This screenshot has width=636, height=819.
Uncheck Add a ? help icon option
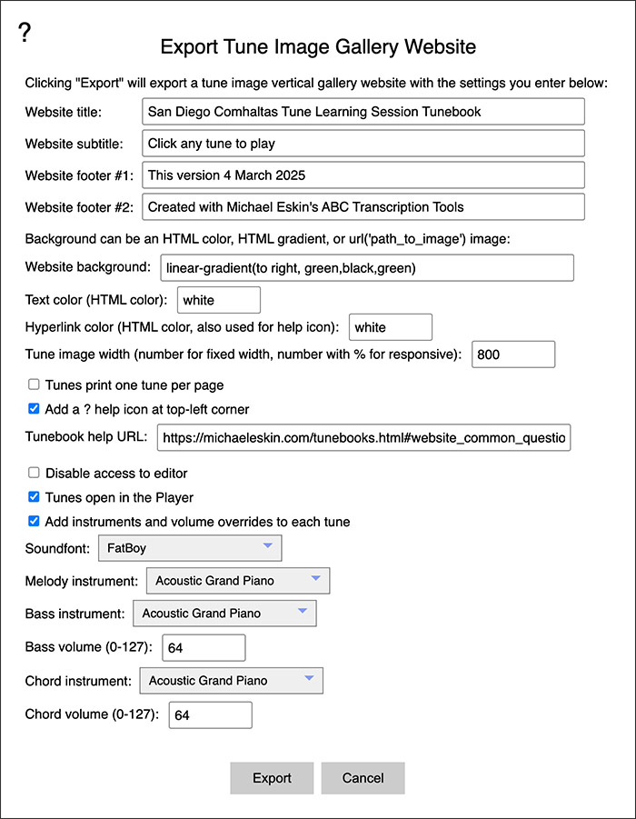pyautogui.click(x=34, y=408)
